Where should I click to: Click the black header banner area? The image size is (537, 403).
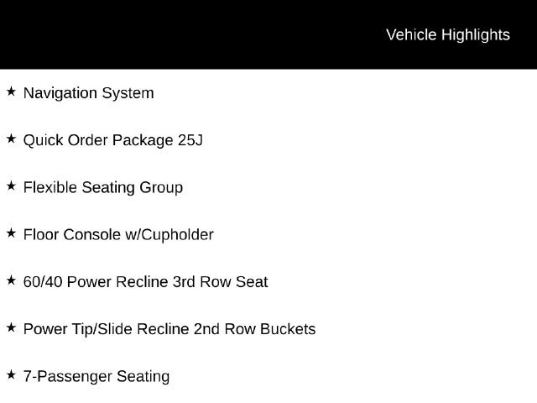[x=268, y=34]
